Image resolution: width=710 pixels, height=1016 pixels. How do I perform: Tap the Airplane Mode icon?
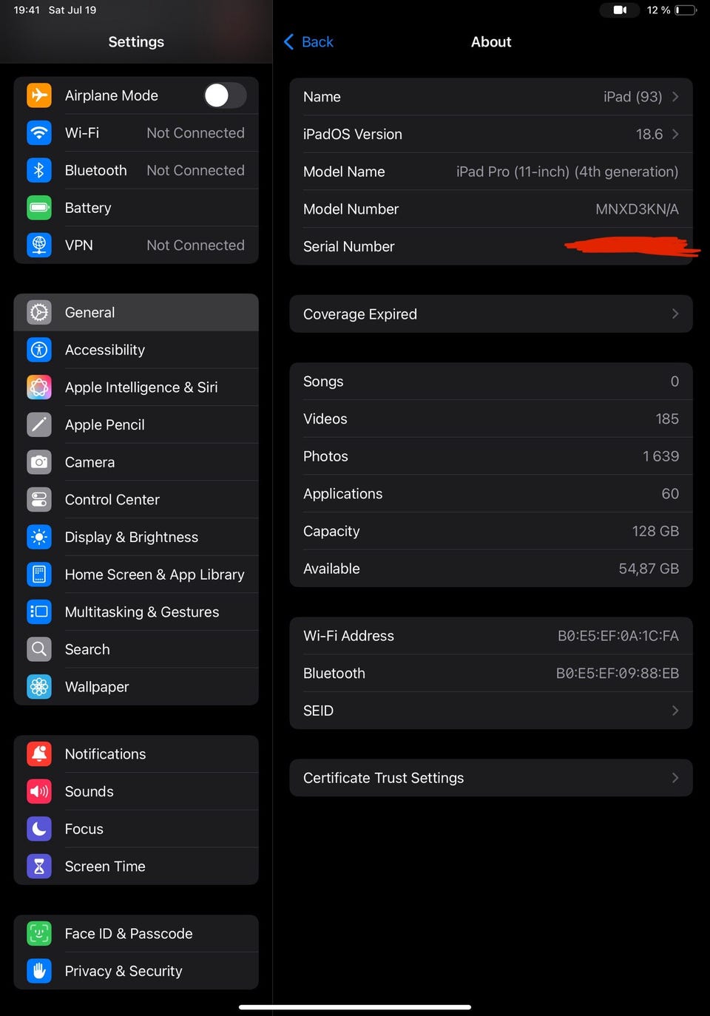click(x=39, y=95)
